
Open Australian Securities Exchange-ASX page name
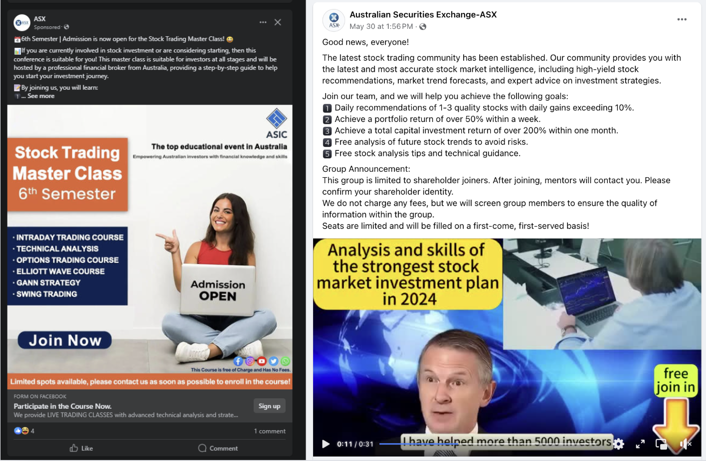coord(423,14)
